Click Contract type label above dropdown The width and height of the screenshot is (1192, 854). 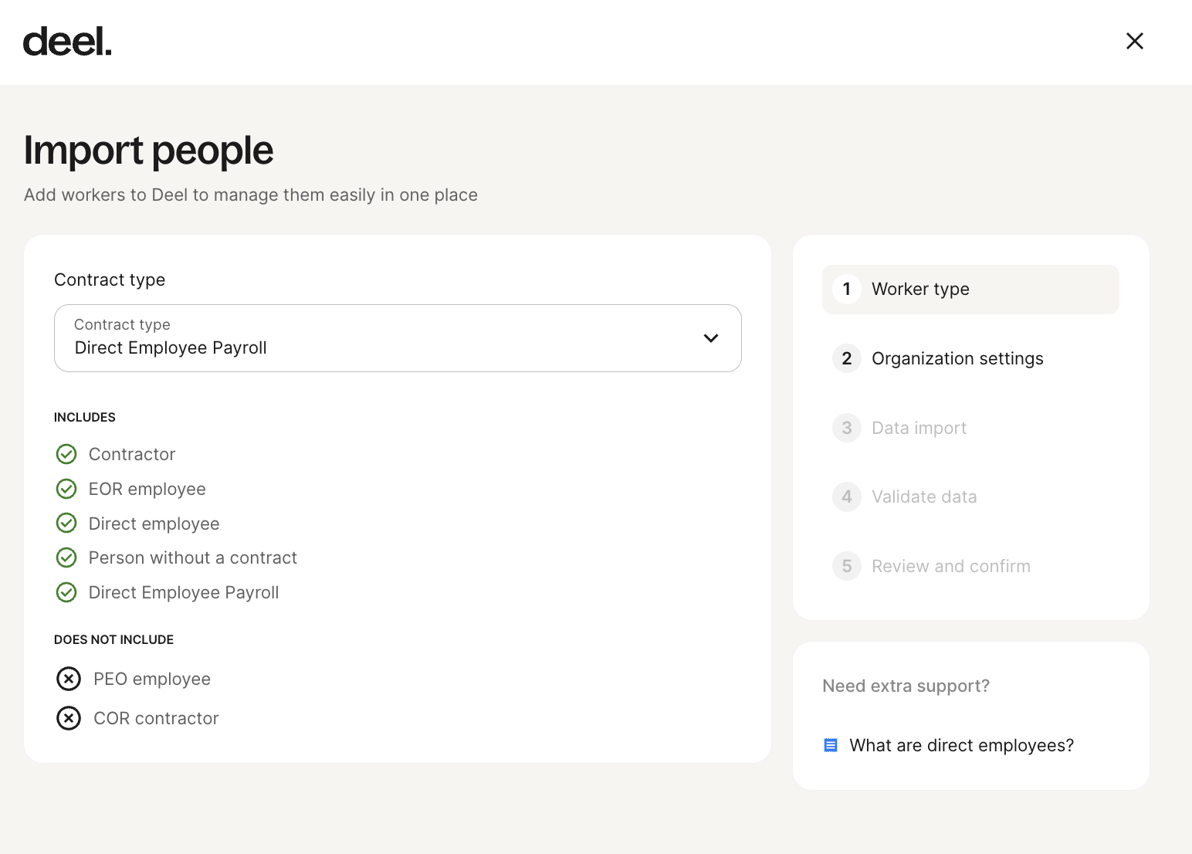pyautogui.click(x=110, y=280)
